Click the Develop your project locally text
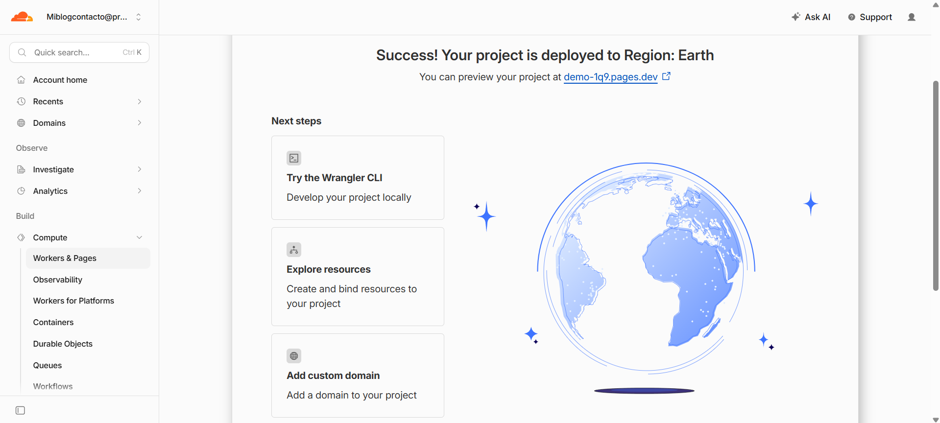The height and width of the screenshot is (423, 940). pos(349,197)
